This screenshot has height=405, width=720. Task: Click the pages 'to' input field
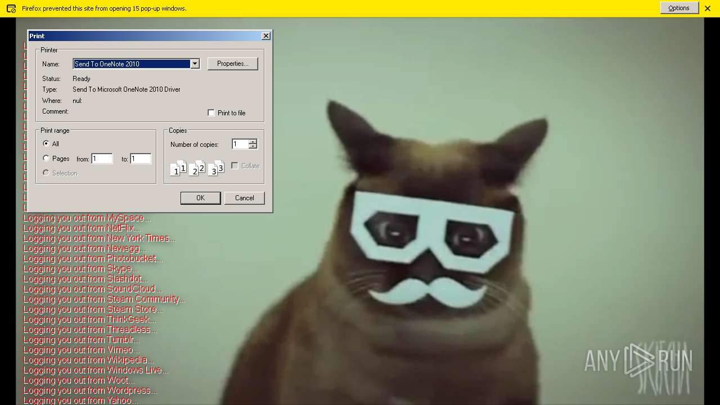(141, 159)
